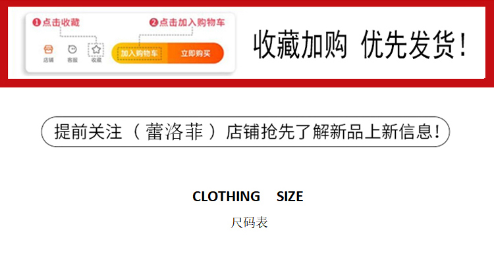Screen dimensions: 494x263
Task: Click the red circled number 1 badge
Action: tap(36, 22)
